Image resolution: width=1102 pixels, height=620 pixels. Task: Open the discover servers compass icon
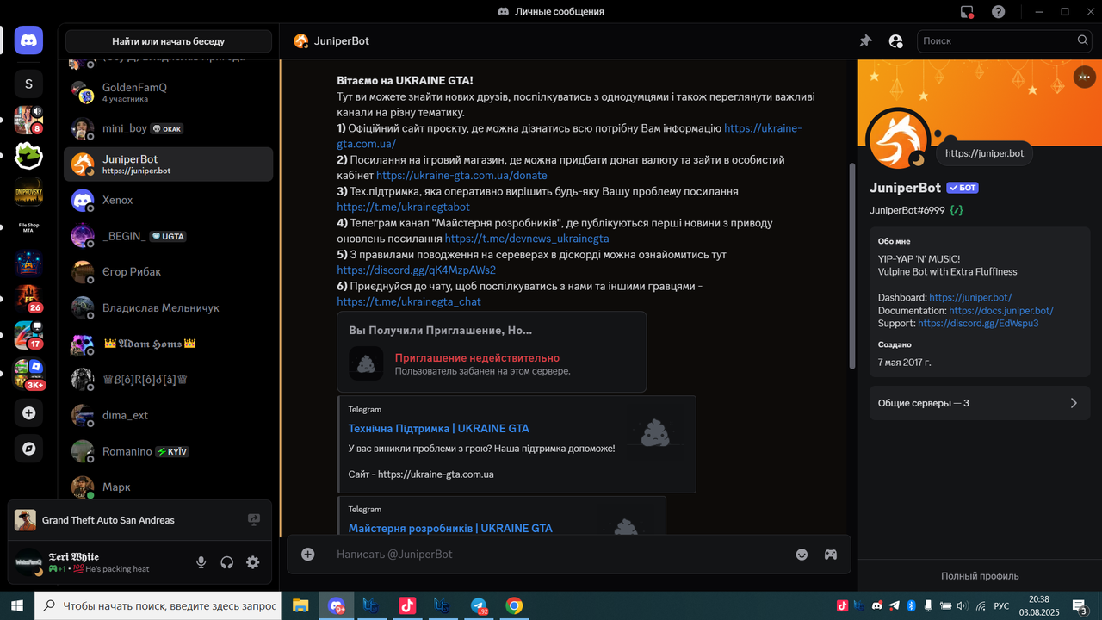[28, 449]
